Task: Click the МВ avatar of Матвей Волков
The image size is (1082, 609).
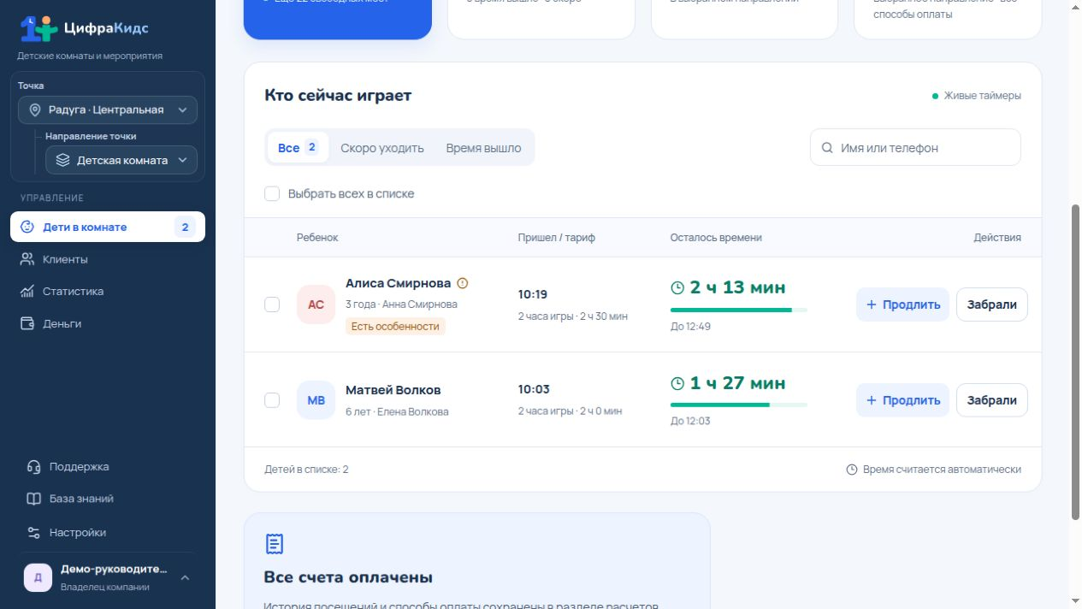Action: 316,400
